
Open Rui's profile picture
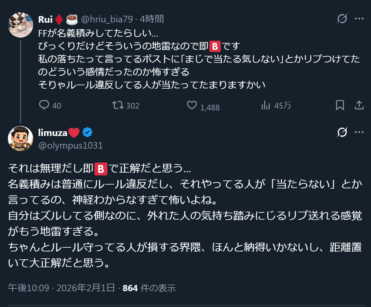point(21,25)
